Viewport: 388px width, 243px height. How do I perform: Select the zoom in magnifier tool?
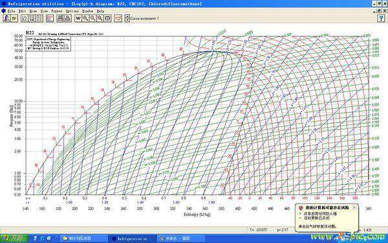coord(85,18)
